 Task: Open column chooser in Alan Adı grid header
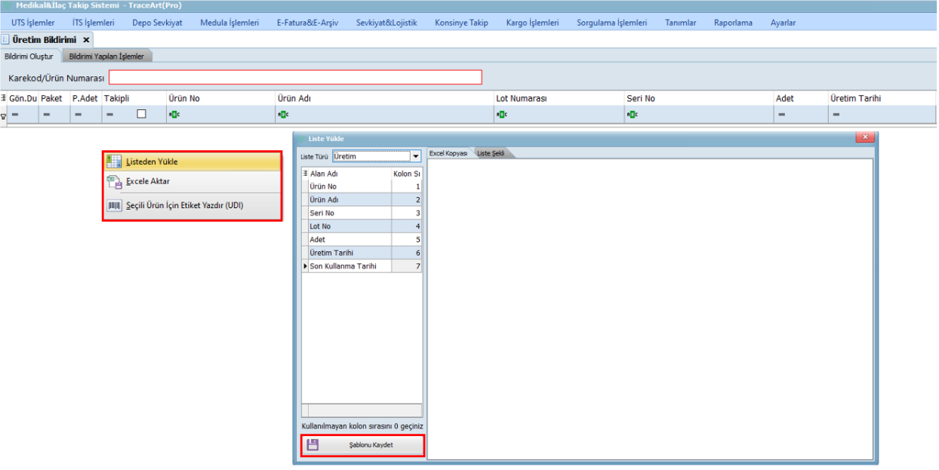click(305, 174)
